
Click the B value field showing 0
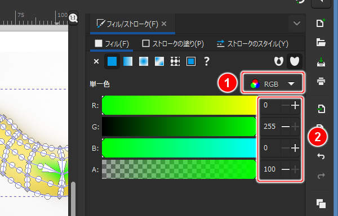(x=270, y=148)
